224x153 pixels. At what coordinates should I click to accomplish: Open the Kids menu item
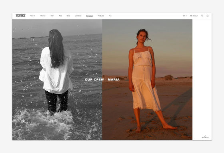(x=60, y=16)
